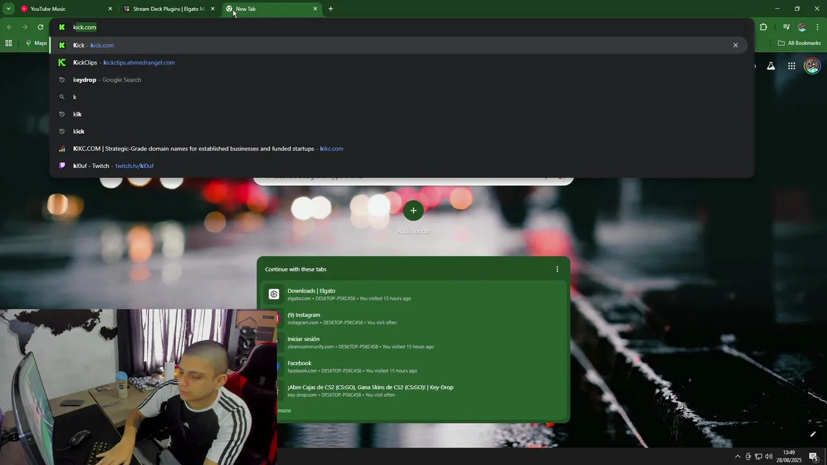Open the All Bookmarks folder
The width and height of the screenshot is (827, 465).
[799, 43]
